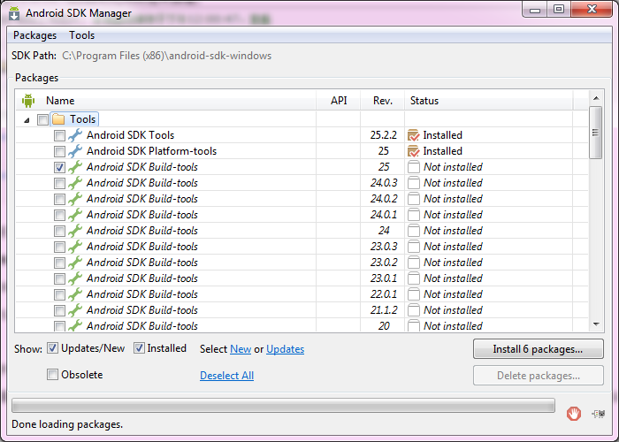Enable the Obsolete checkbox
Screen dimensions: 619x442
52,374
